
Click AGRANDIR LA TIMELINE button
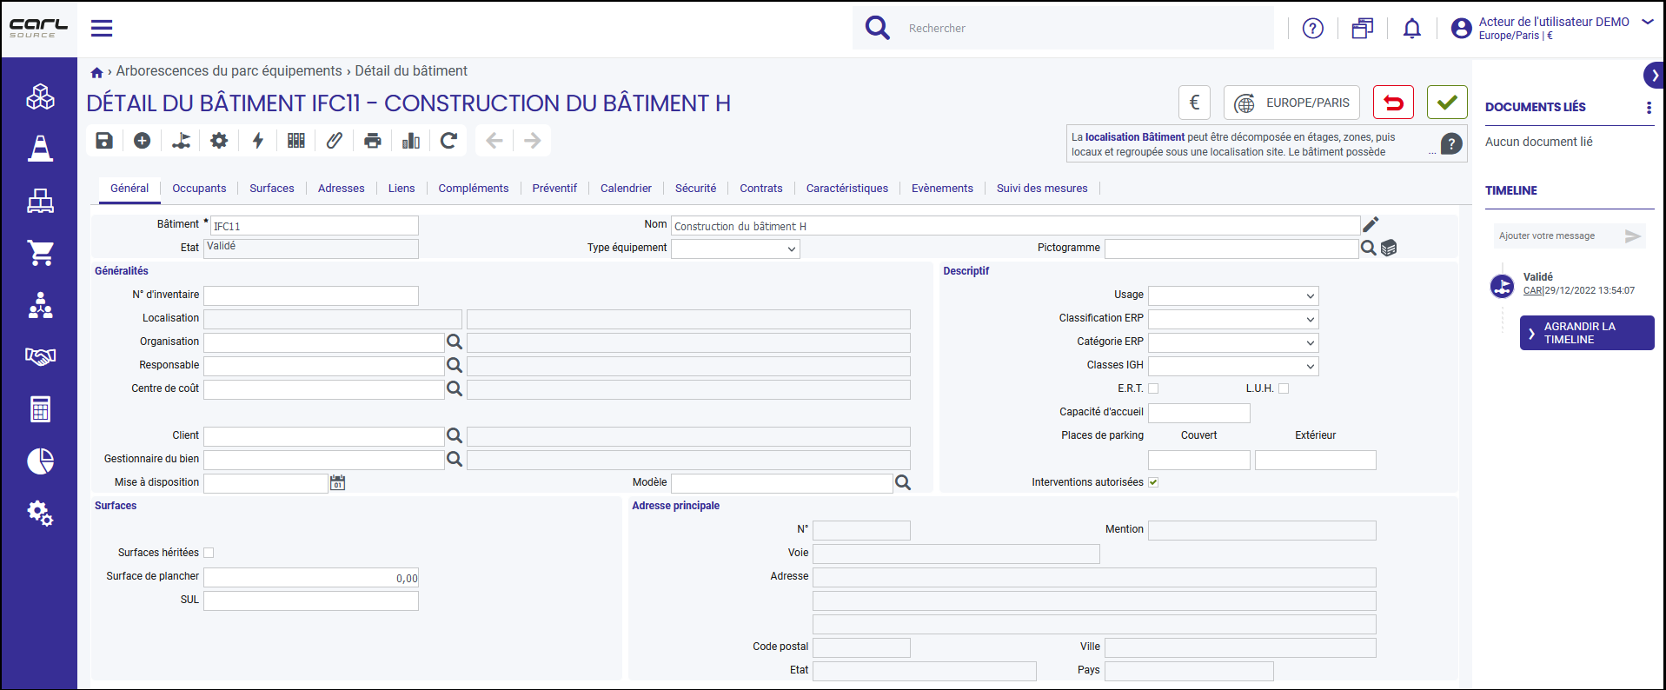coord(1587,333)
